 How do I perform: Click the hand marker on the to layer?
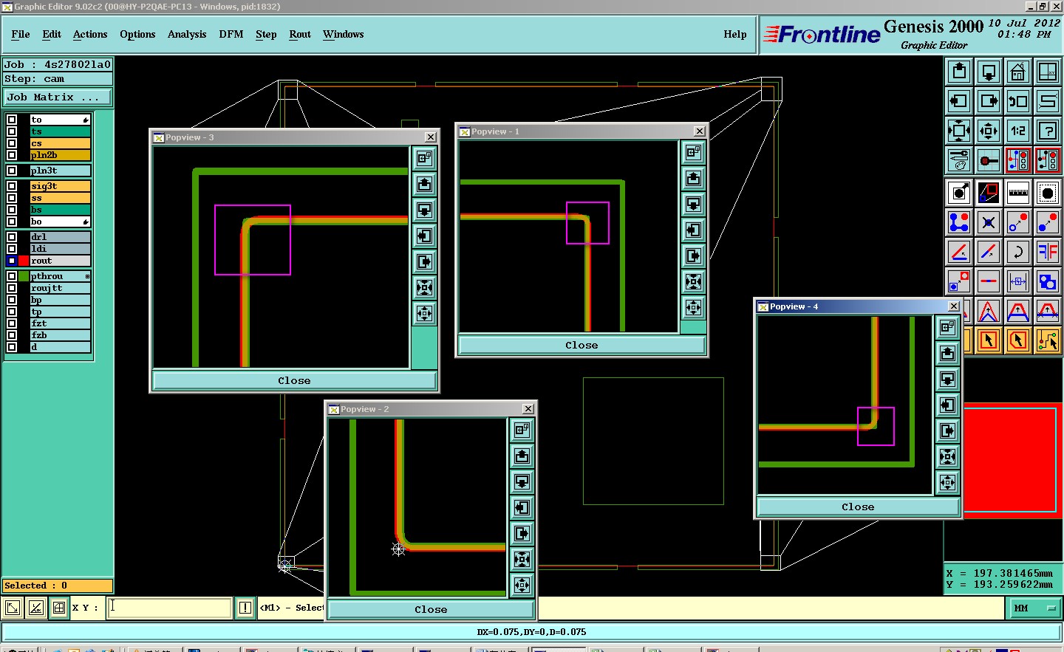[x=86, y=120]
